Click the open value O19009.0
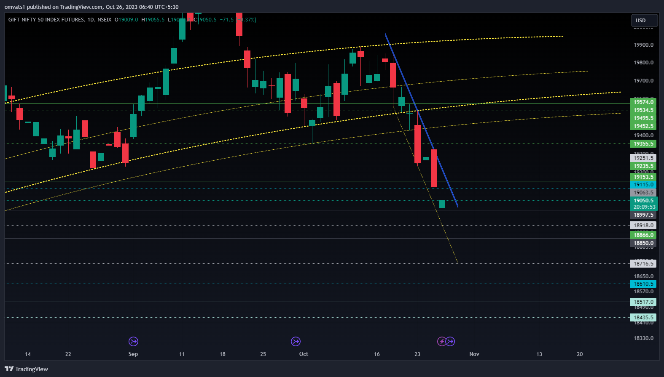 [126, 20]
